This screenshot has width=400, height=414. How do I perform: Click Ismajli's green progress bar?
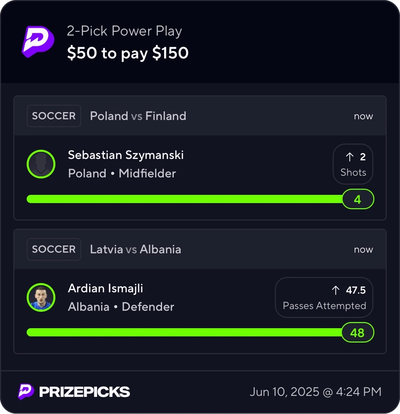coord(184,332)
